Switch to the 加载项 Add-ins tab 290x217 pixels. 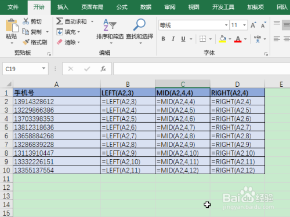[x=255, y=7]
